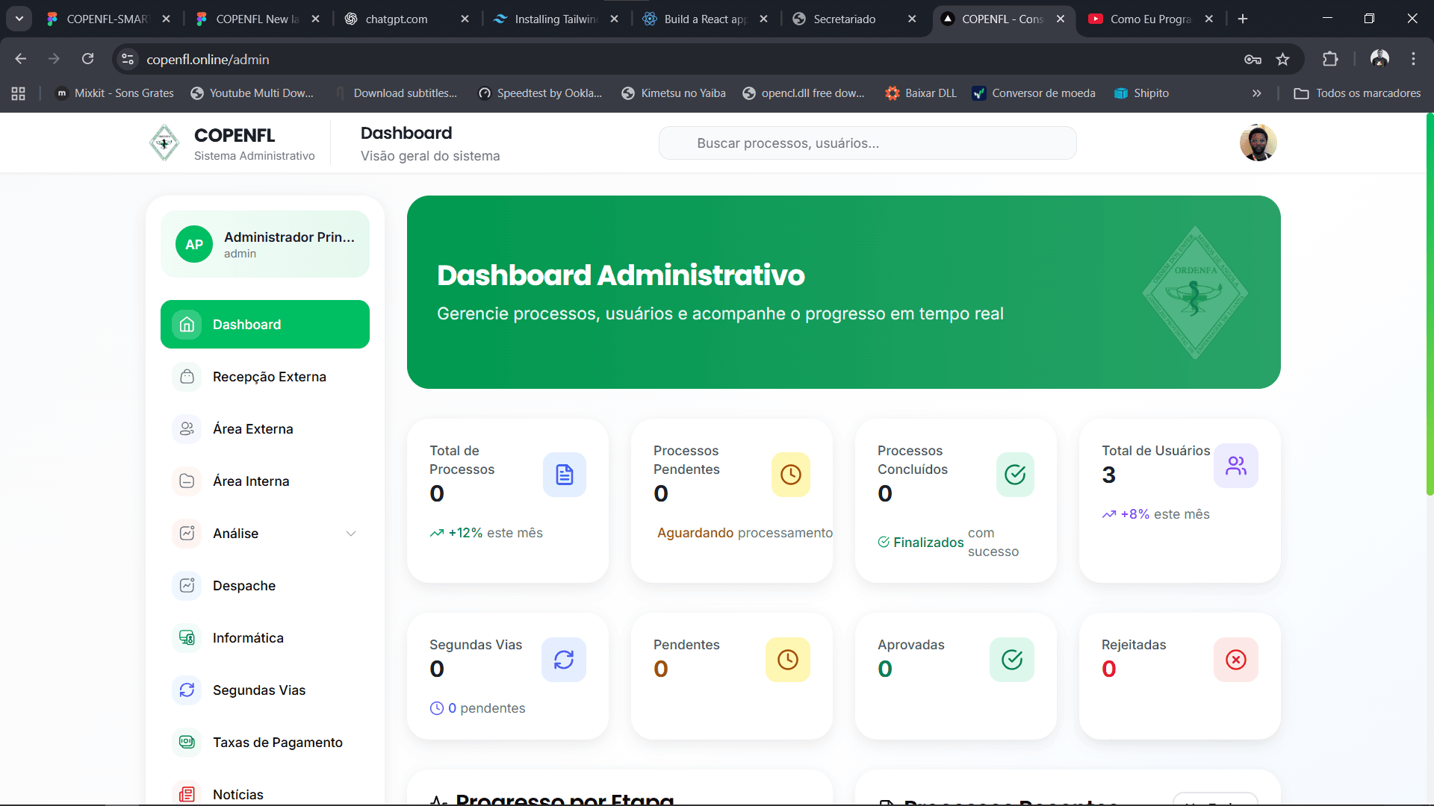
Task: Reload the current page
Action: [87, 59]
